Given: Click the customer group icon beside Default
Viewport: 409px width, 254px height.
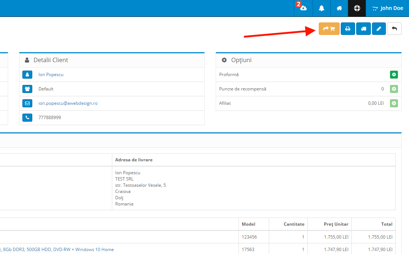Looking at the screenshot, I should [28, 89].
